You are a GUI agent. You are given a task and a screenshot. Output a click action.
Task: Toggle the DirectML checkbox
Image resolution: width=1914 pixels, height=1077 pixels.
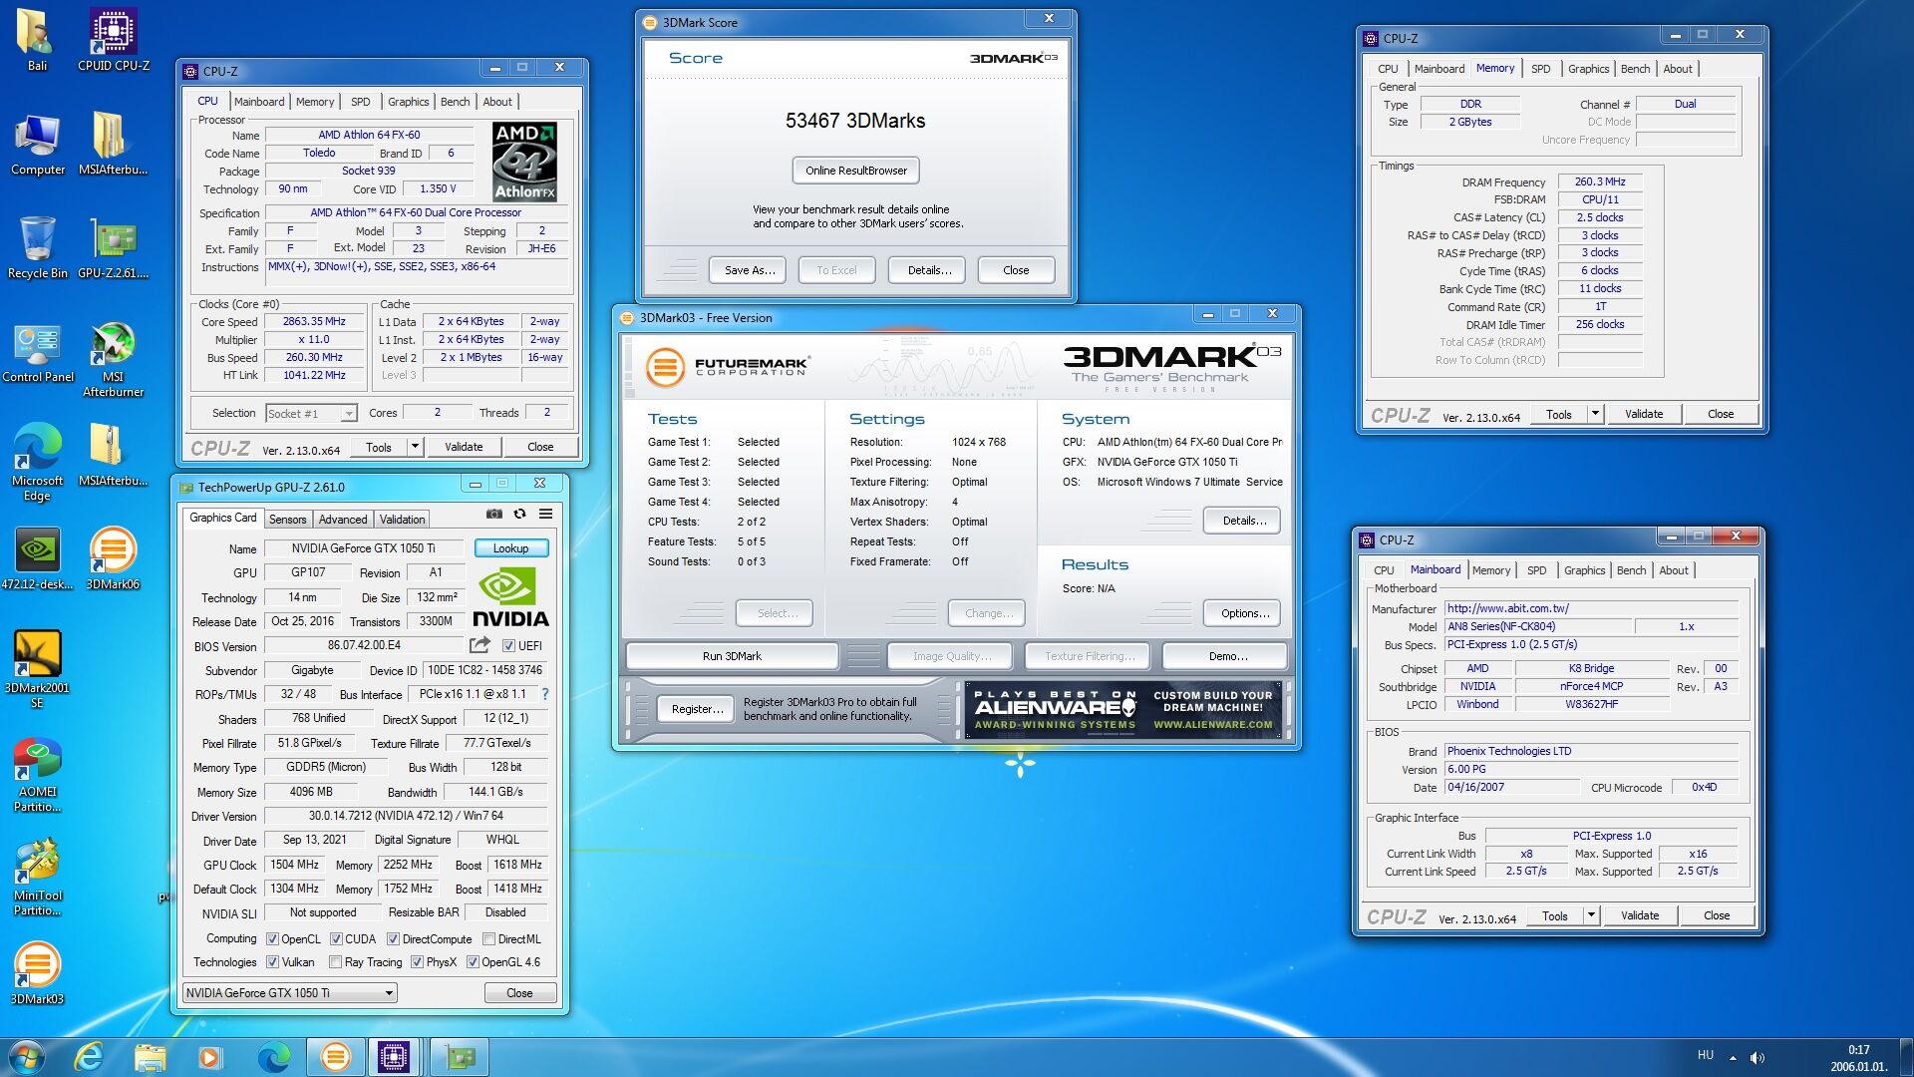click(489, 939)
